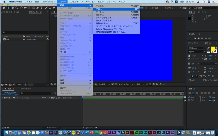Switch to the オーディオ tab
The height and width of the screenshot is (136, 218).
202,12
